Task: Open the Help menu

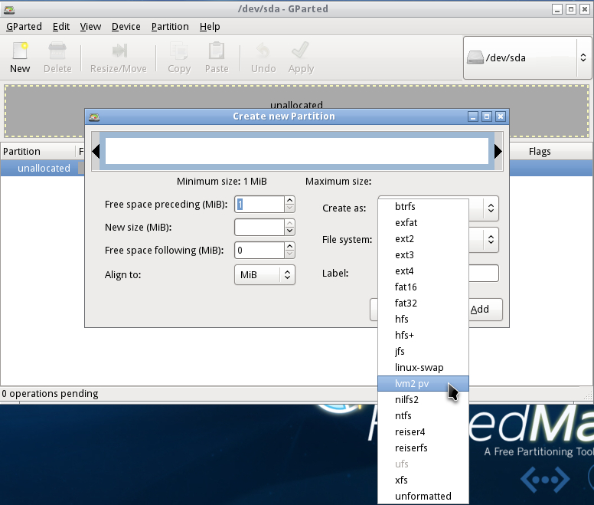Action: click(x=210, y=27)
